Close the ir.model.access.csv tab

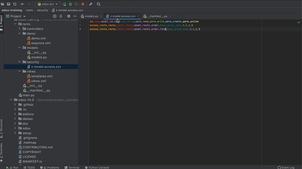point(138,16)
